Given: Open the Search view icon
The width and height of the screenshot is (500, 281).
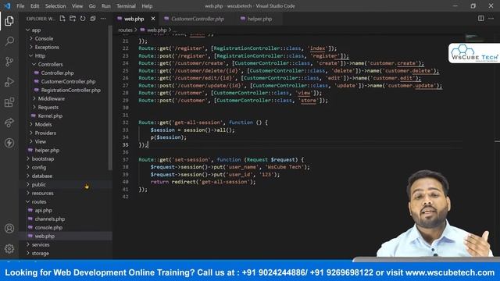Looking at the screenshot, I should click(9, 41).
